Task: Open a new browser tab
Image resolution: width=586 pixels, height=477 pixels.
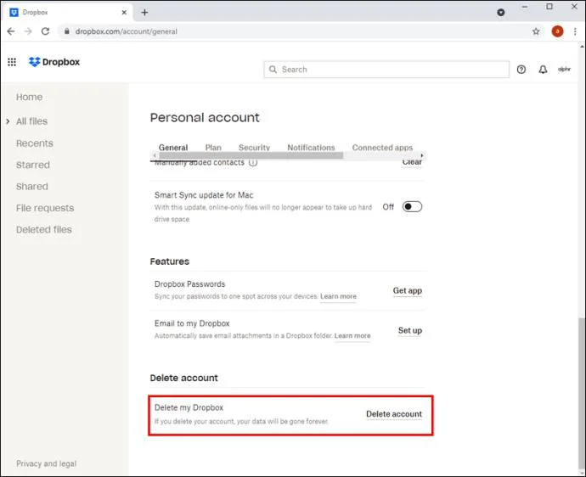Action: [144, 13]
